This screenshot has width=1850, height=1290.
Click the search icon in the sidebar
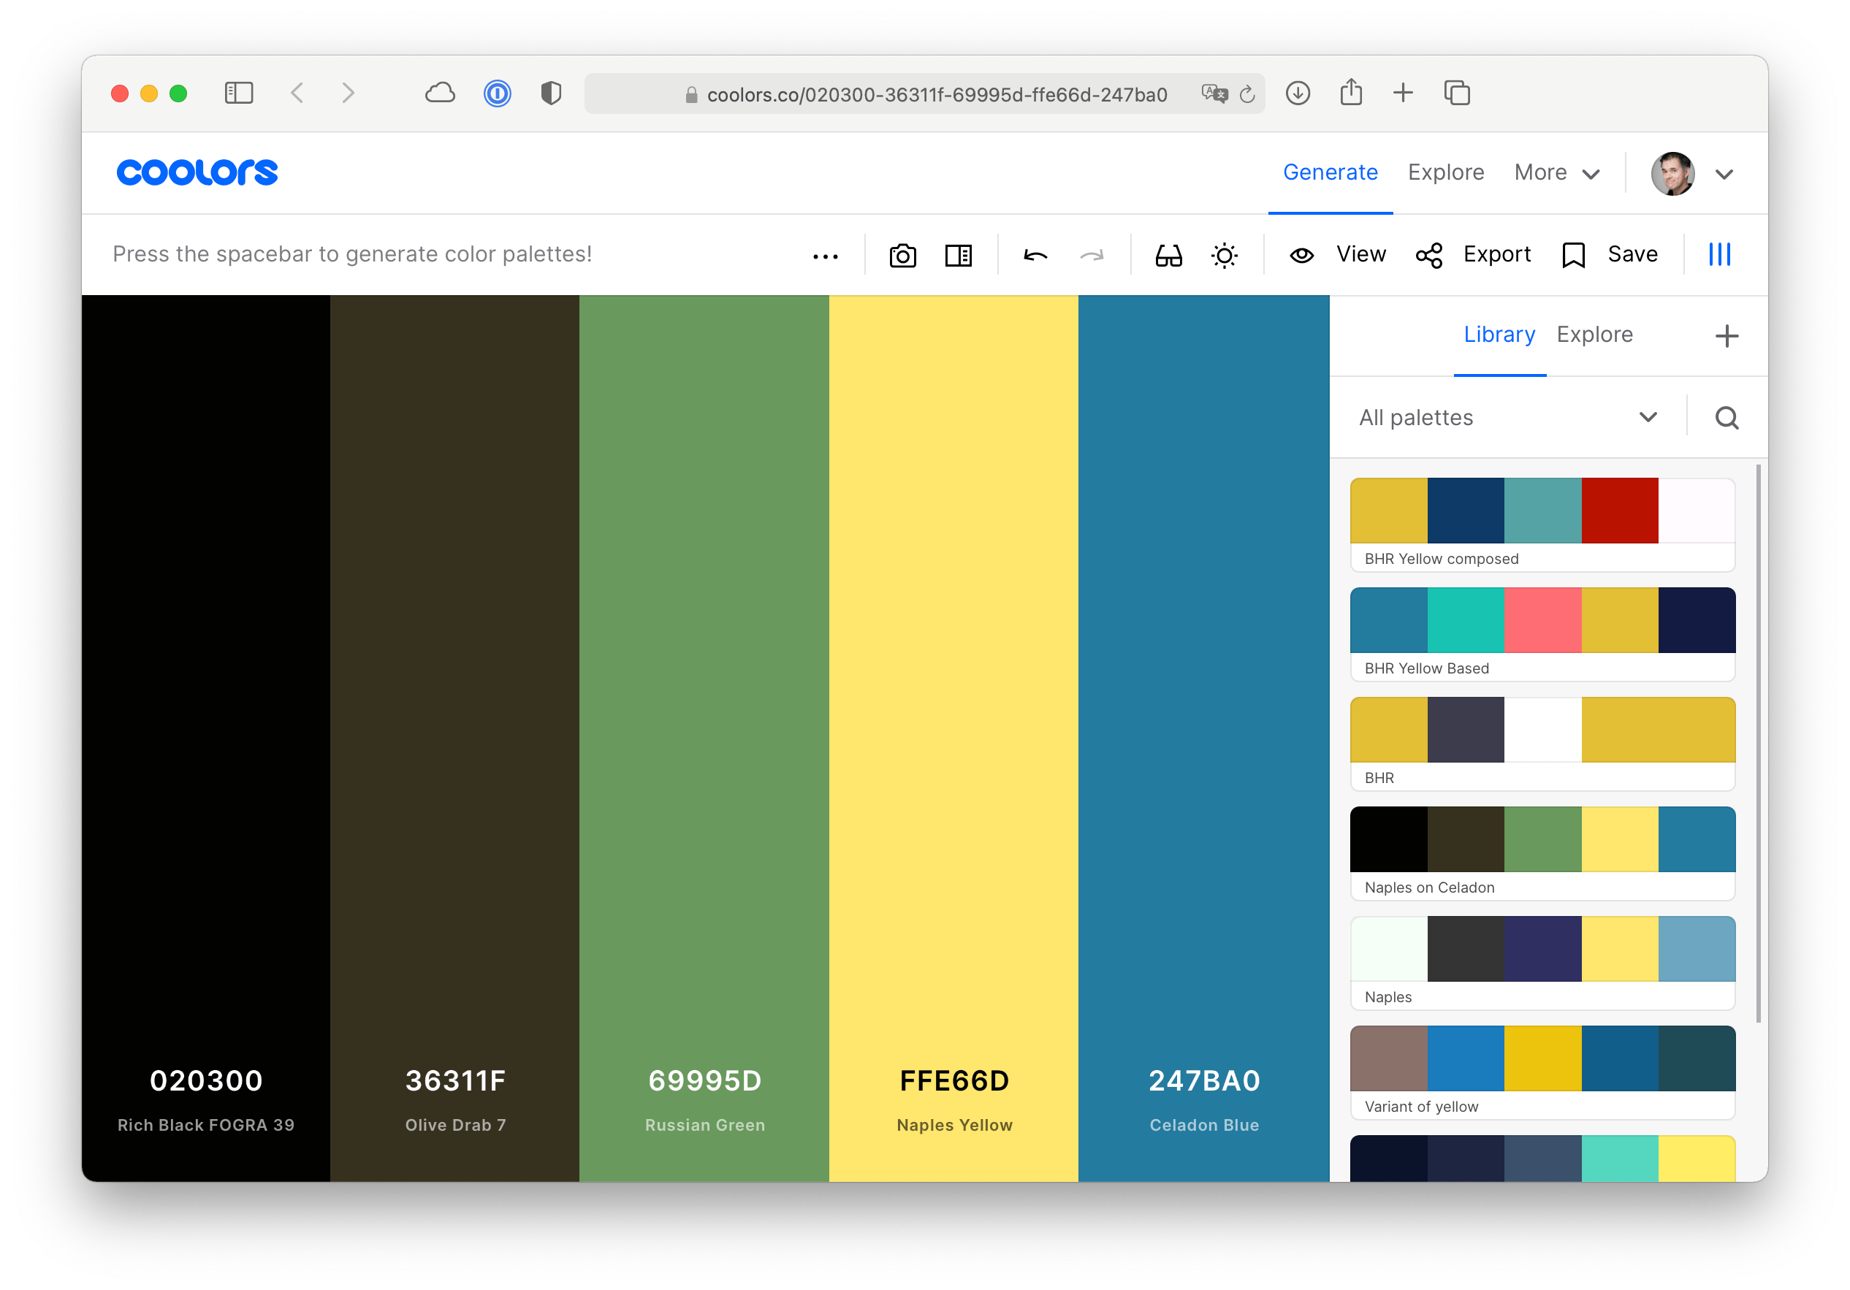[1727, 417]
